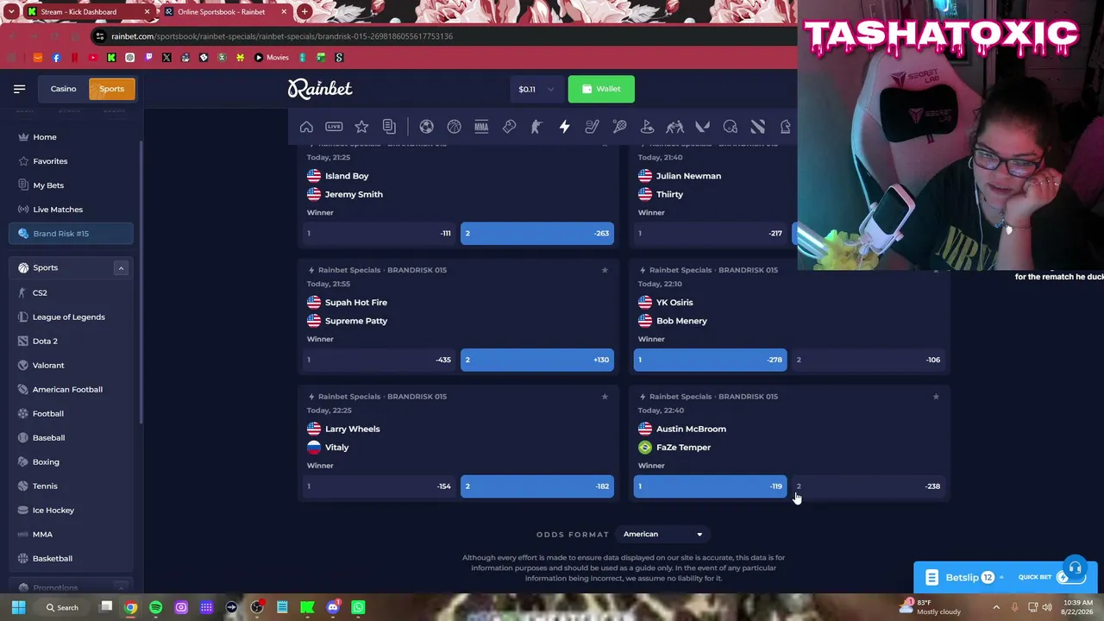Viewport: 1104px width, 621px height.
Task: Open Discord from the taskbar
Action: coord(333,607)
